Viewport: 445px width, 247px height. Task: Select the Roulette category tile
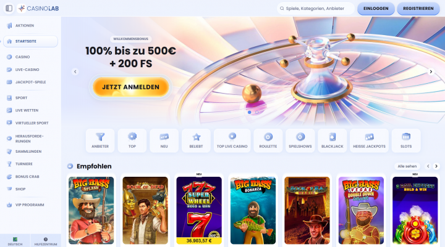tap(268, 140)
